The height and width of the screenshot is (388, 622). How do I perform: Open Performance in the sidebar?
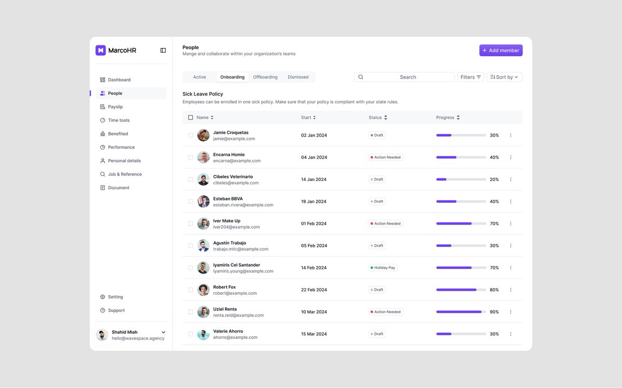[x=131, y=147]
